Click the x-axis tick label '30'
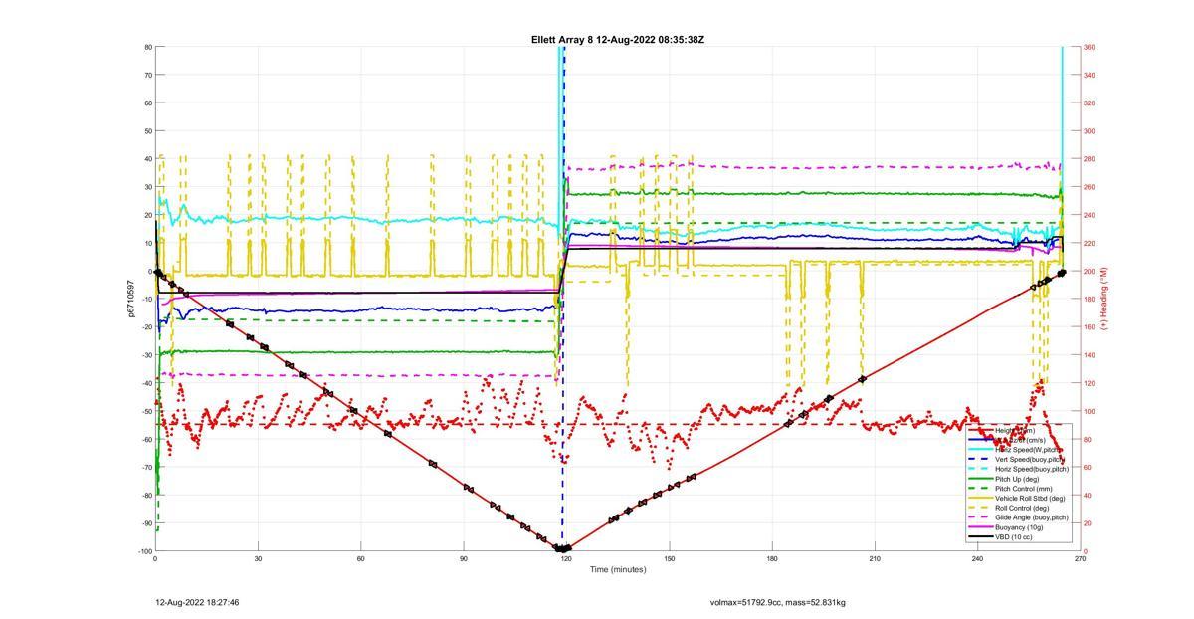Screen dimensions: 1194x619 258,559
